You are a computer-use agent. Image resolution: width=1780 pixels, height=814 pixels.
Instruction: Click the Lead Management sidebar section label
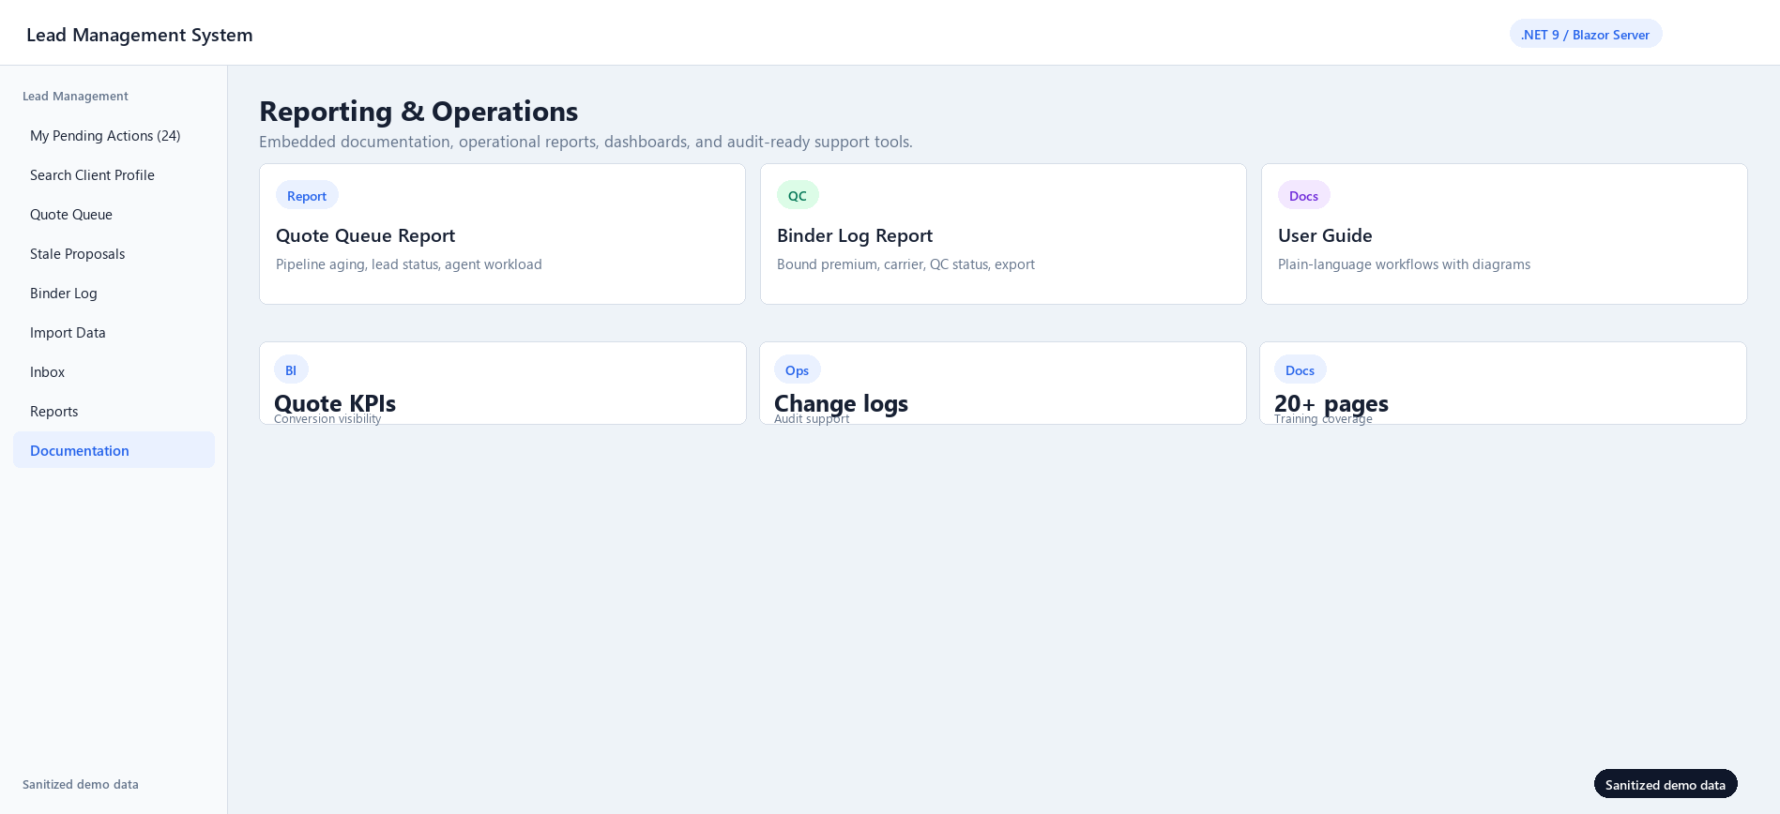click(x=75, y=96)
